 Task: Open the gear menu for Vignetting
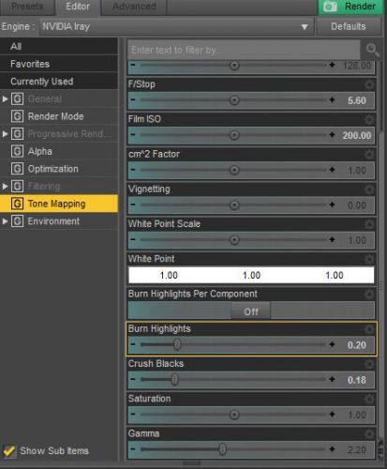pyautogui.click(x=369, y=189)
